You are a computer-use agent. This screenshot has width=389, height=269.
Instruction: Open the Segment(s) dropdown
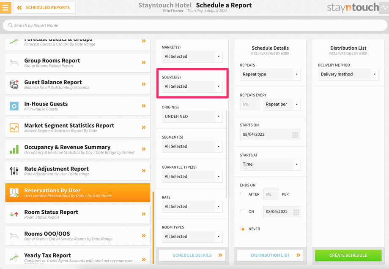tap(192, 146)
